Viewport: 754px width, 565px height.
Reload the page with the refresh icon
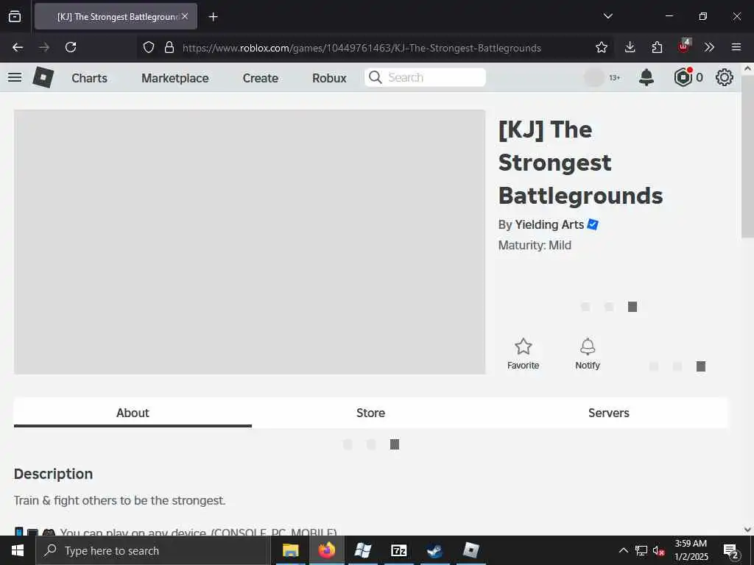point(71,47)
